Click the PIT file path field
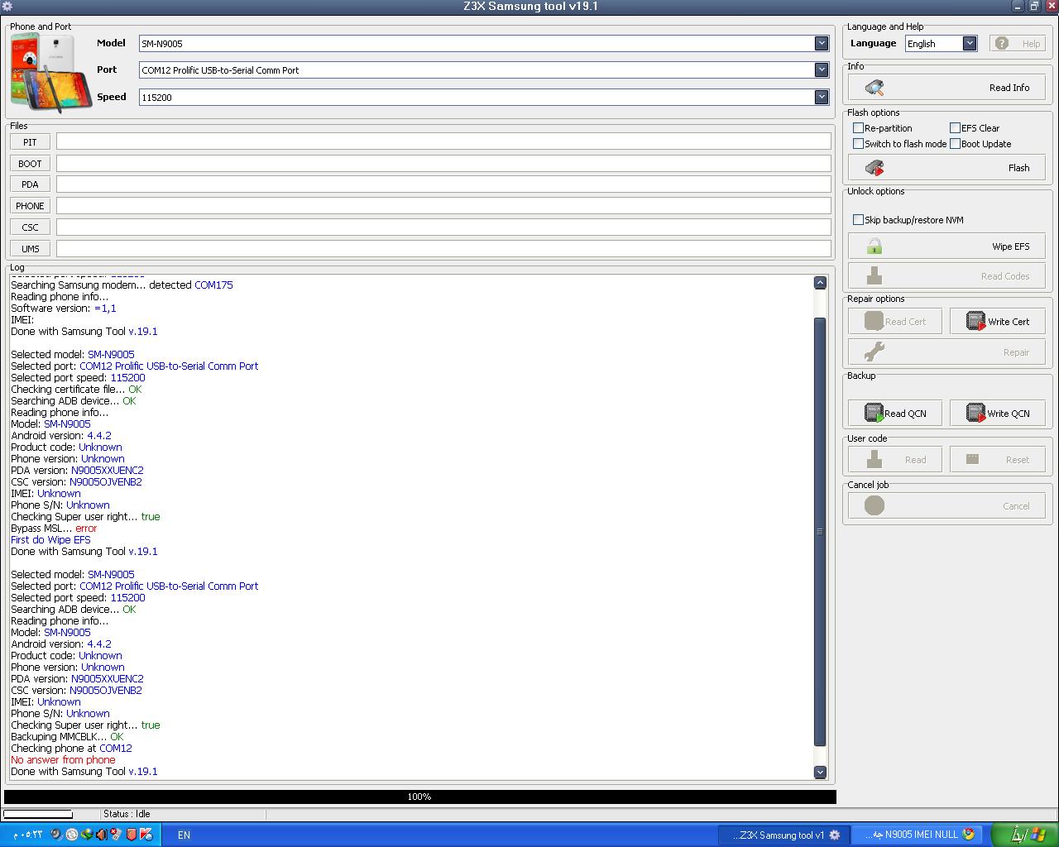1059x847 pixels. pyautogui.click(x=443, y=141)
